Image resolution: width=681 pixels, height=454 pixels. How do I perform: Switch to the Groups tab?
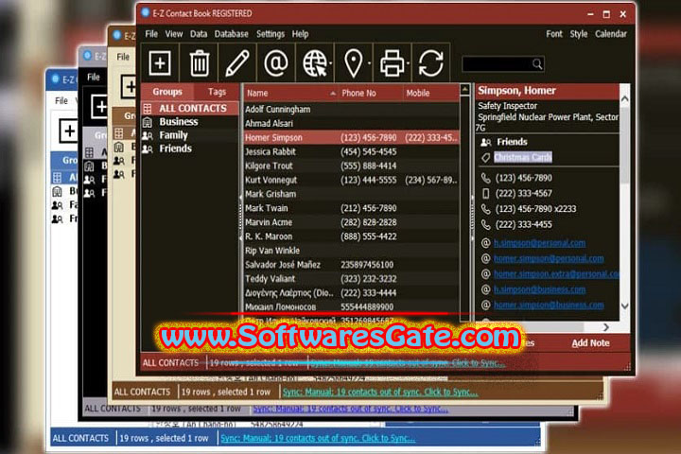pyautogui.click(x=167, y=92)
